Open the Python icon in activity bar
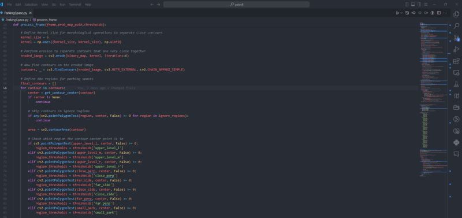Image resolution: width=462 pixels, height=218 pixels. click(456, 142)
